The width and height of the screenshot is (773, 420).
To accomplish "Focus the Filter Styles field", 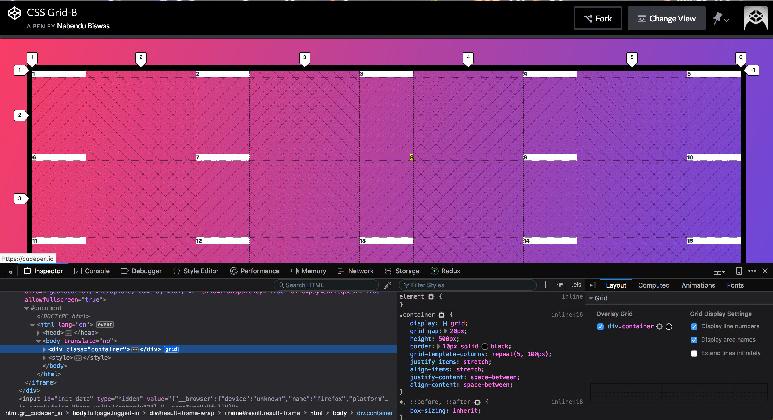I will coord(468,285).
